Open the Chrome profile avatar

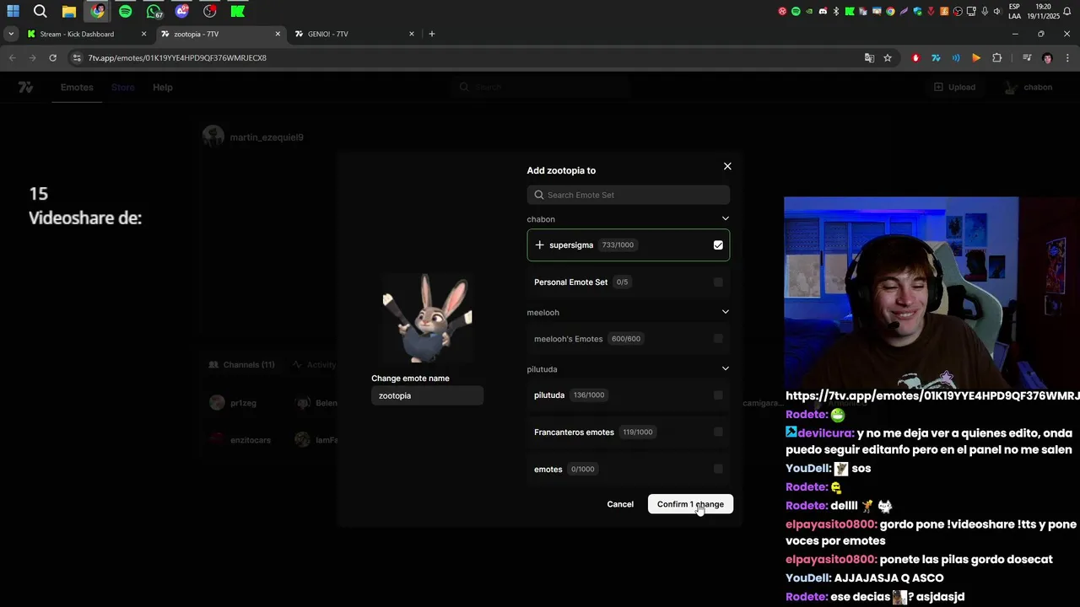click(1047, 58)
